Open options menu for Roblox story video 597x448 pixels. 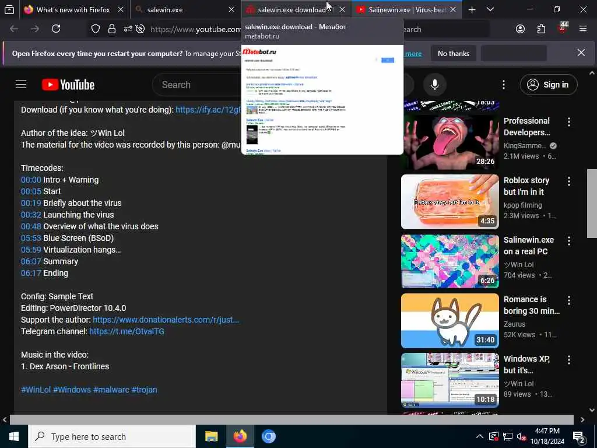pyautogui.click(x=569, y=181)
